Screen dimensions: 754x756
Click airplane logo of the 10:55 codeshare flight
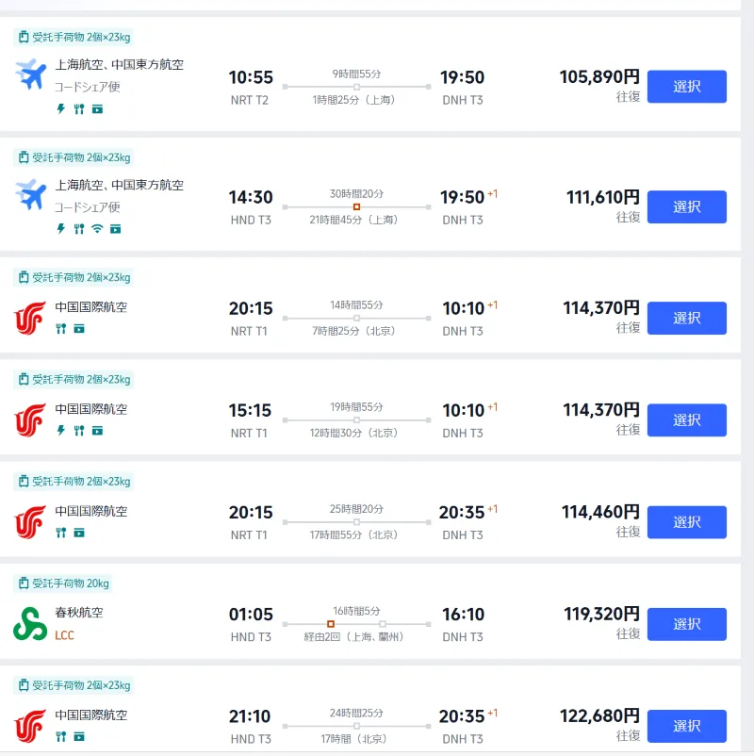coord(31,74)
